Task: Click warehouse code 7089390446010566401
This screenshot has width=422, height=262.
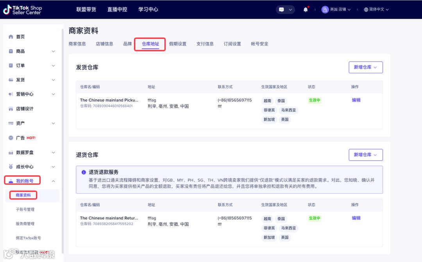Action: [x=113, y=106]
